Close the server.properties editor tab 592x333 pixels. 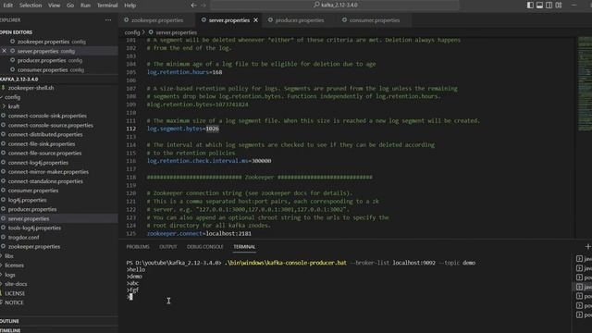[x=255, y=20]
